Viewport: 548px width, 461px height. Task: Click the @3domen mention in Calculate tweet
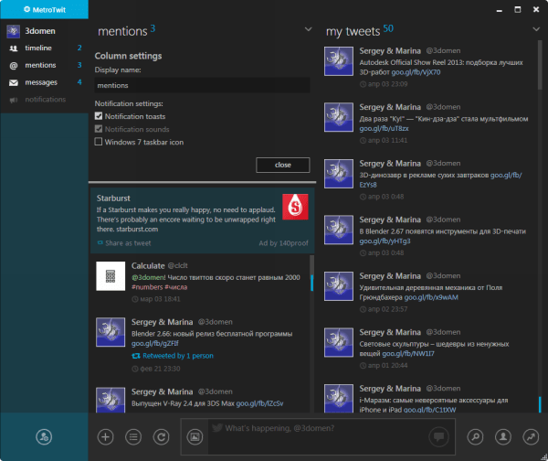click(x=147, y=277)
